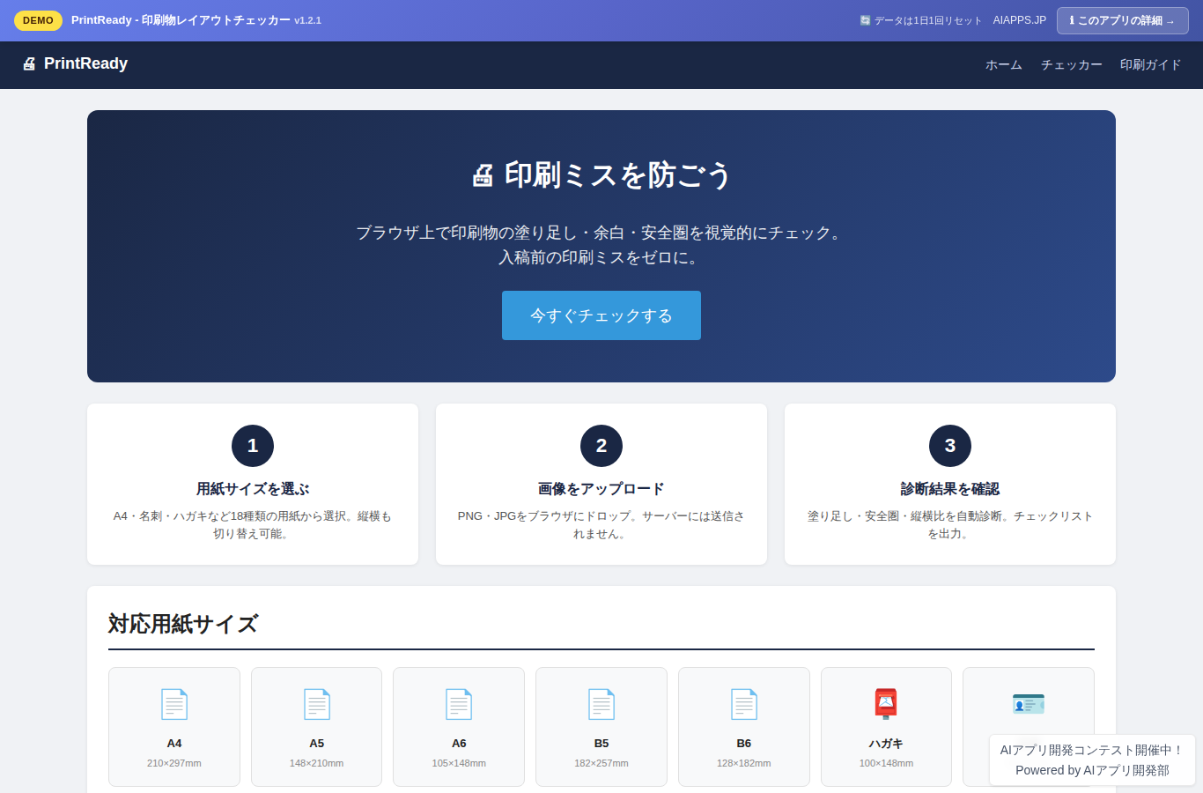
Task: Click the business card ID icon
Action: 1029,704
